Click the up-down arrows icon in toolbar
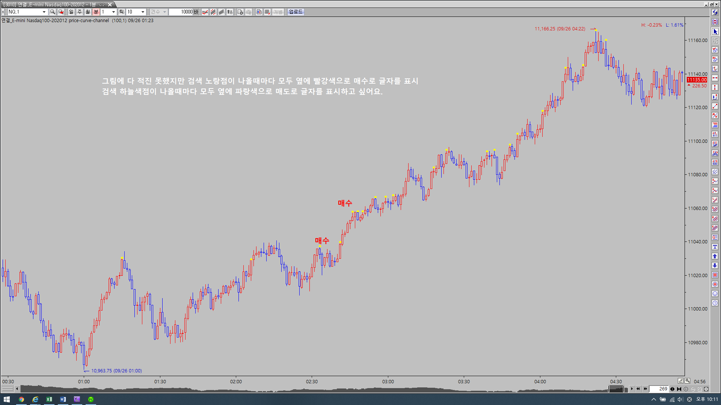This screenshot has height=405, width=721. [x=230, y=12]
